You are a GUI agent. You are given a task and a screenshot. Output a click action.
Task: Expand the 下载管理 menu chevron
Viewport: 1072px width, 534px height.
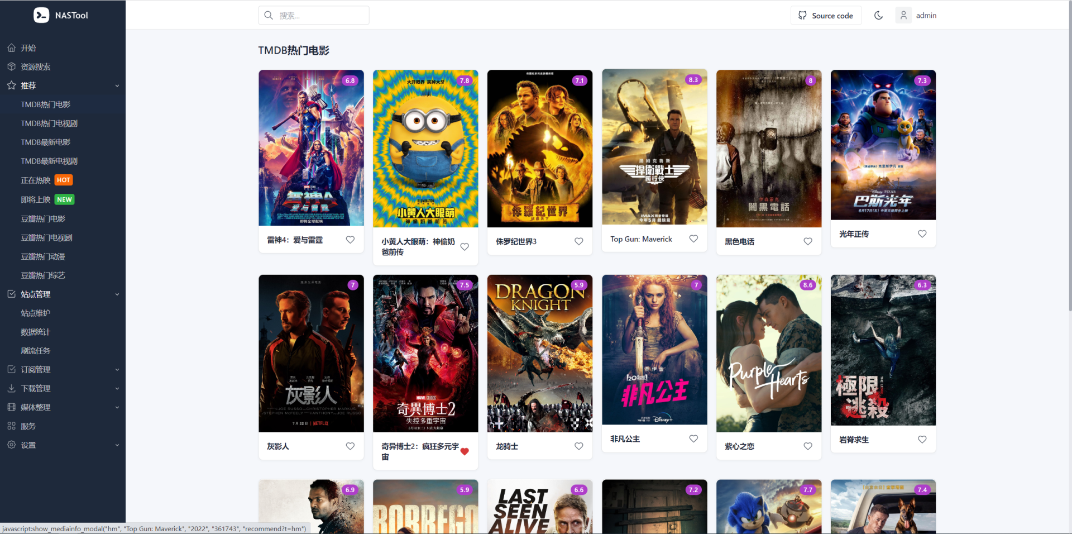(117, 388)
